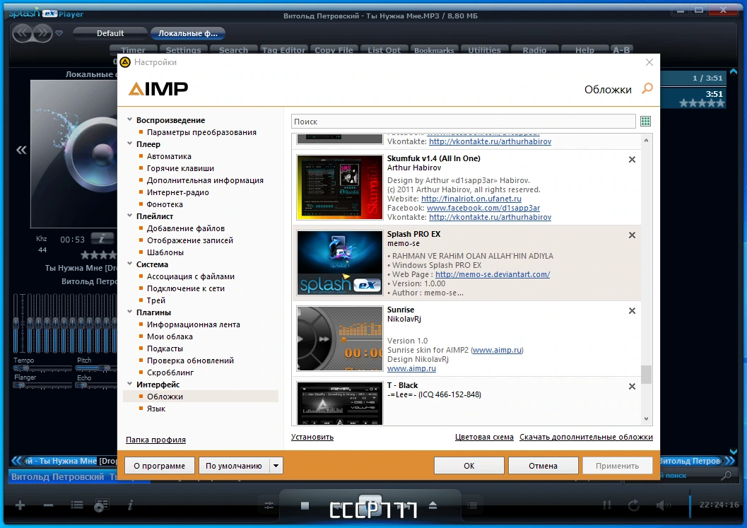Switch to the Default playlist tab
This screenshot has height=528, width=747.
pos(110,33)
